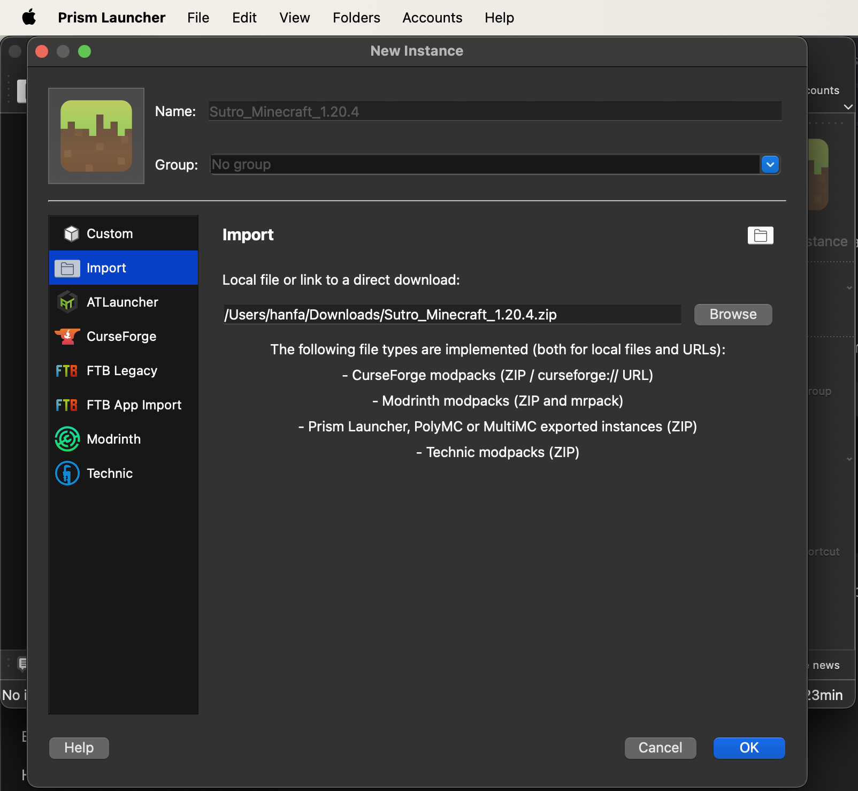Screen dimensions: 858x791
Task: Select the FTB App Import icon
Action: point(67,405)
